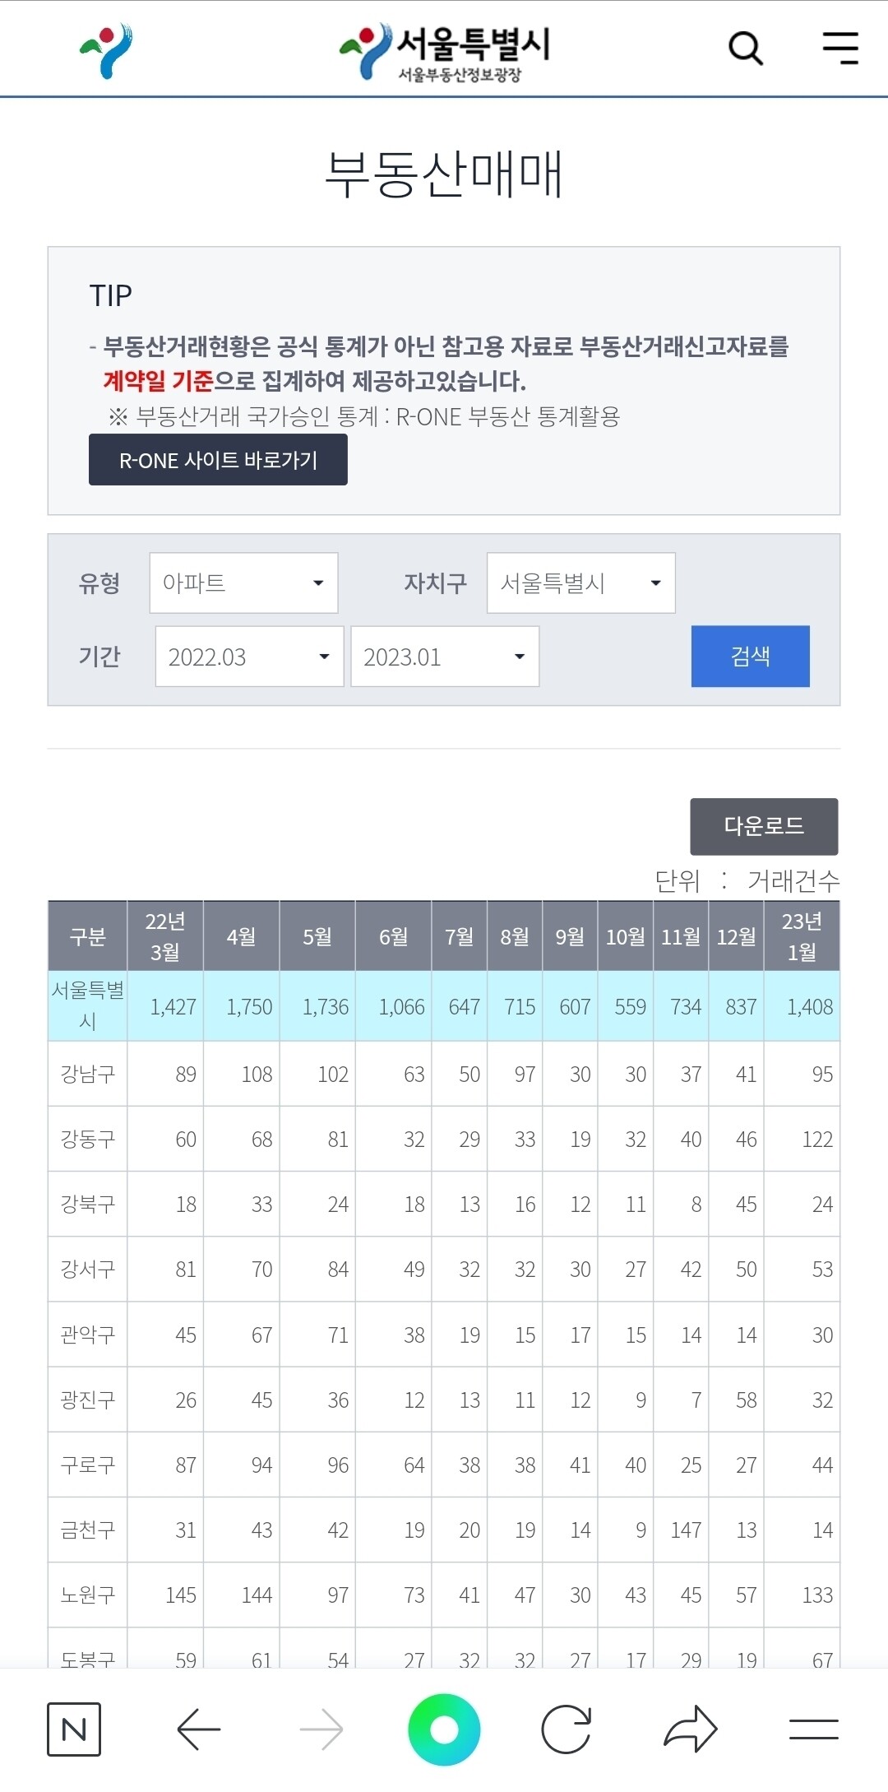The image size is (888, 1792).
Task: Open the 유형 dropdown showing 아파트
Action: 243,583
